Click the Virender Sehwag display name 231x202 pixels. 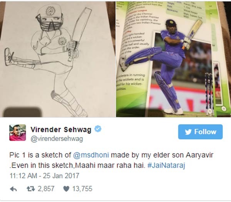61,130
